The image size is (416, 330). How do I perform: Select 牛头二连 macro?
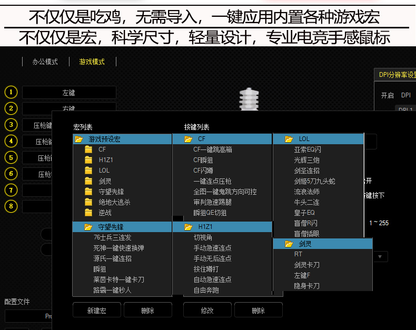coord(306,202)
